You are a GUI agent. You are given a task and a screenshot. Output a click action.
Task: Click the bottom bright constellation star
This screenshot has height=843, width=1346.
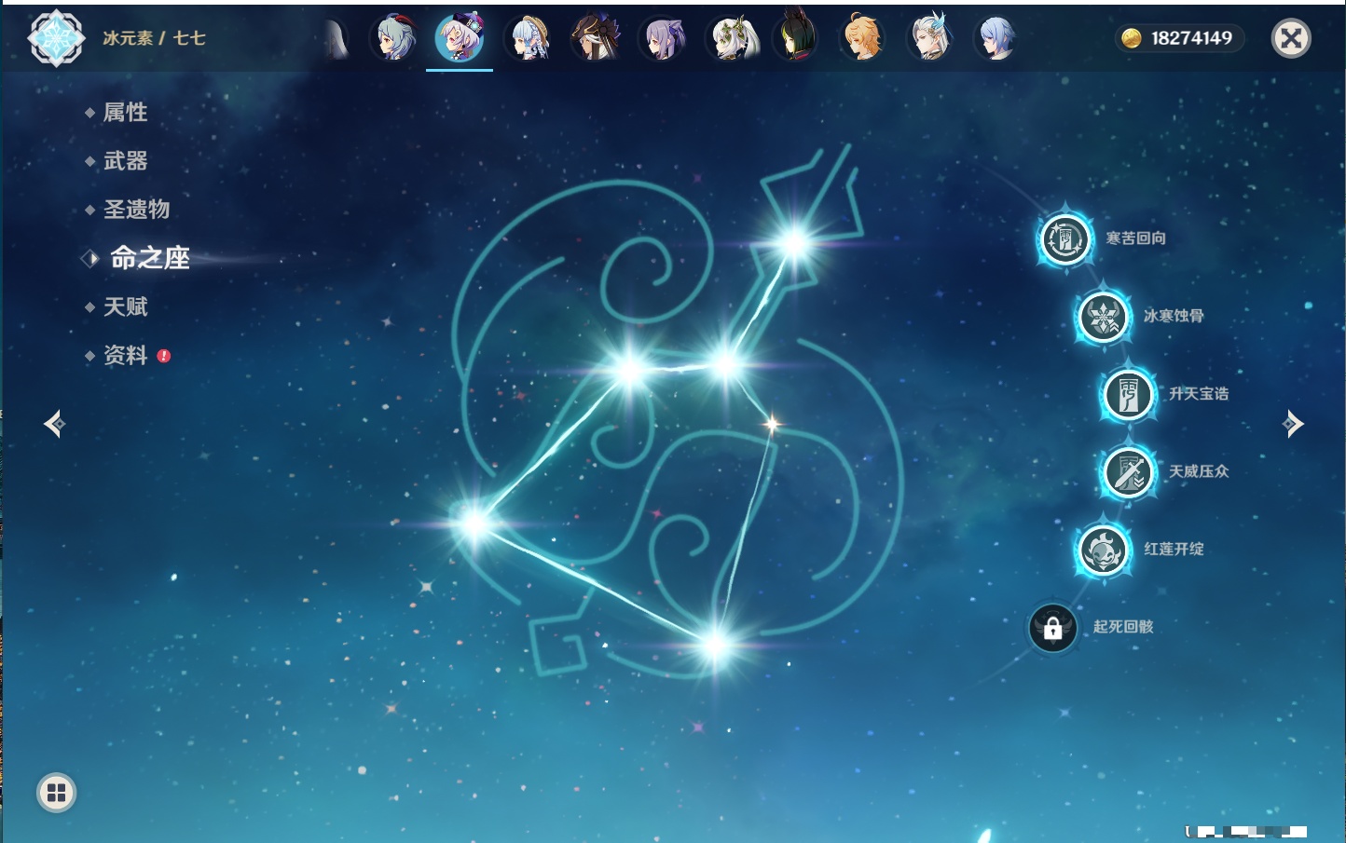pyautogui.click(x=715, y=643)
